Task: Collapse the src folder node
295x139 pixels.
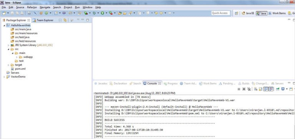Action: 8,49
